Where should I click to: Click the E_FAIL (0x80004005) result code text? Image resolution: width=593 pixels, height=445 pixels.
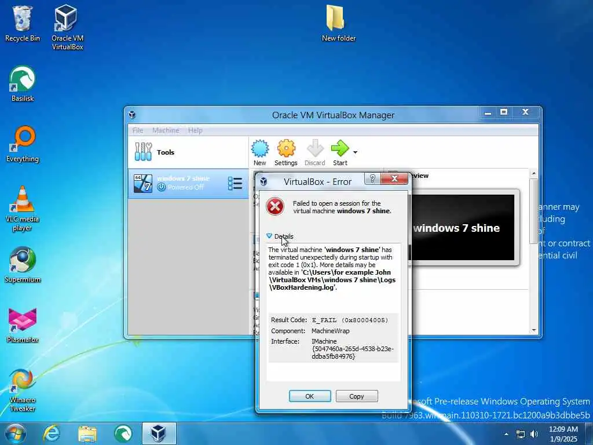(x=350, y=320)
